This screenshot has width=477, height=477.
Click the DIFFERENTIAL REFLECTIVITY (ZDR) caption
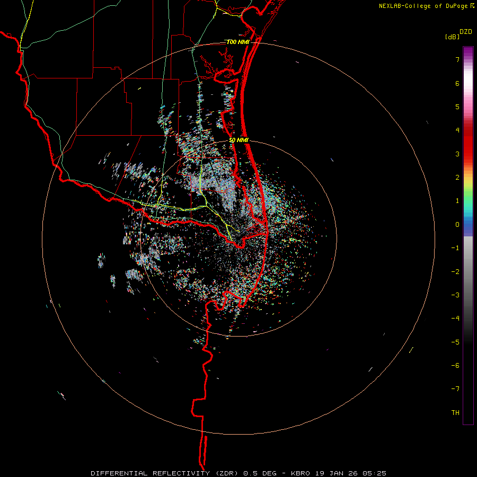click(165, 473)
